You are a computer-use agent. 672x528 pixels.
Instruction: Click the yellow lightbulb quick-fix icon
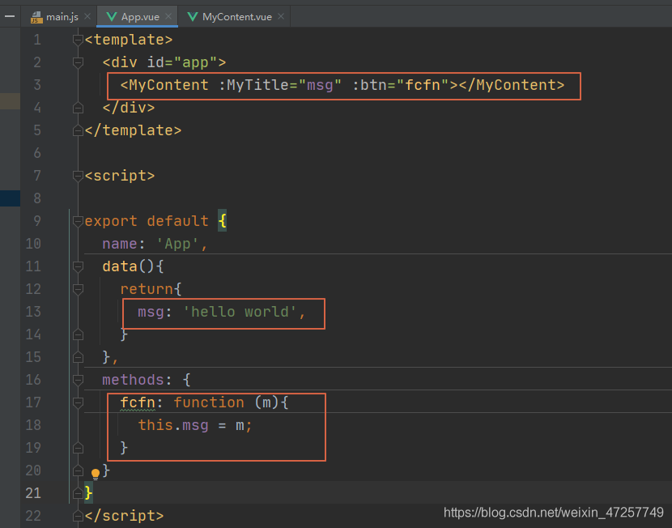tap(96, 474)
